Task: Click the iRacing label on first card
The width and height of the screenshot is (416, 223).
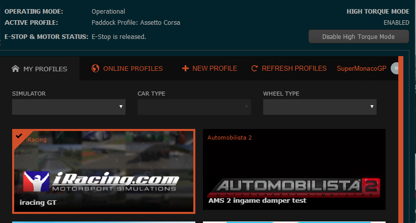Action: click(36, 140)
